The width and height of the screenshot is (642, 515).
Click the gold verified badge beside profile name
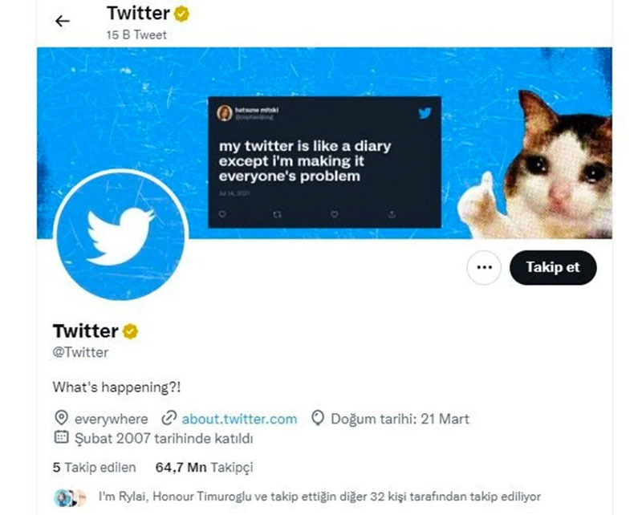(130, 330)
